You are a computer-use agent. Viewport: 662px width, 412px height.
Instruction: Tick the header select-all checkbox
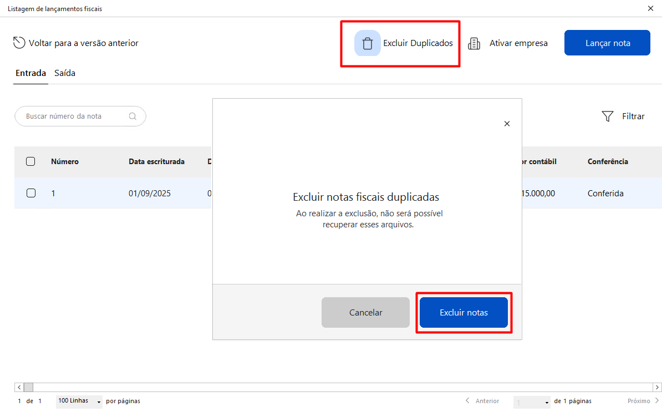click(30, 161)
